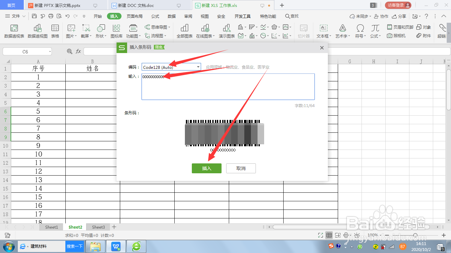Open Windows Start menu
The image size is (451, 253).
[x=8, y=246]
